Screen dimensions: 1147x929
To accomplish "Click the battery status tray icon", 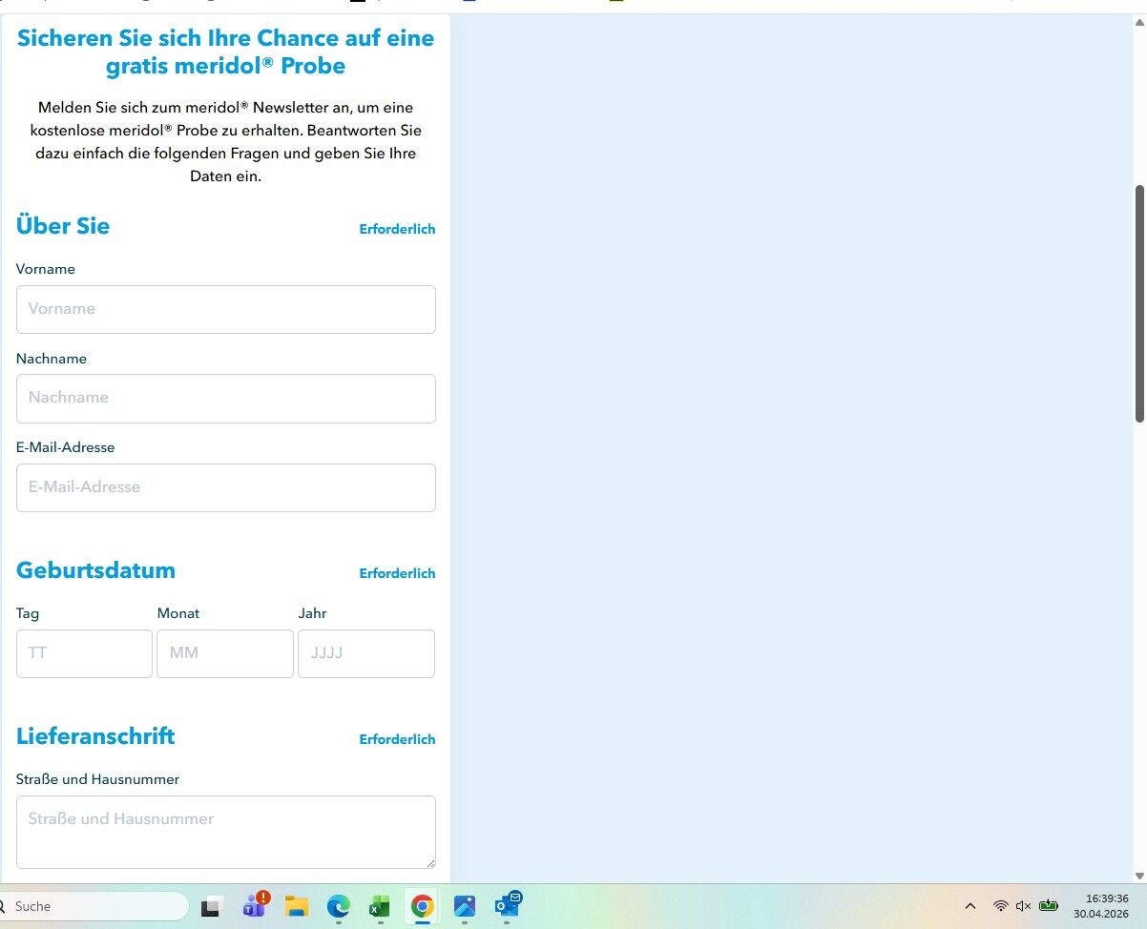I will 1049,906.
